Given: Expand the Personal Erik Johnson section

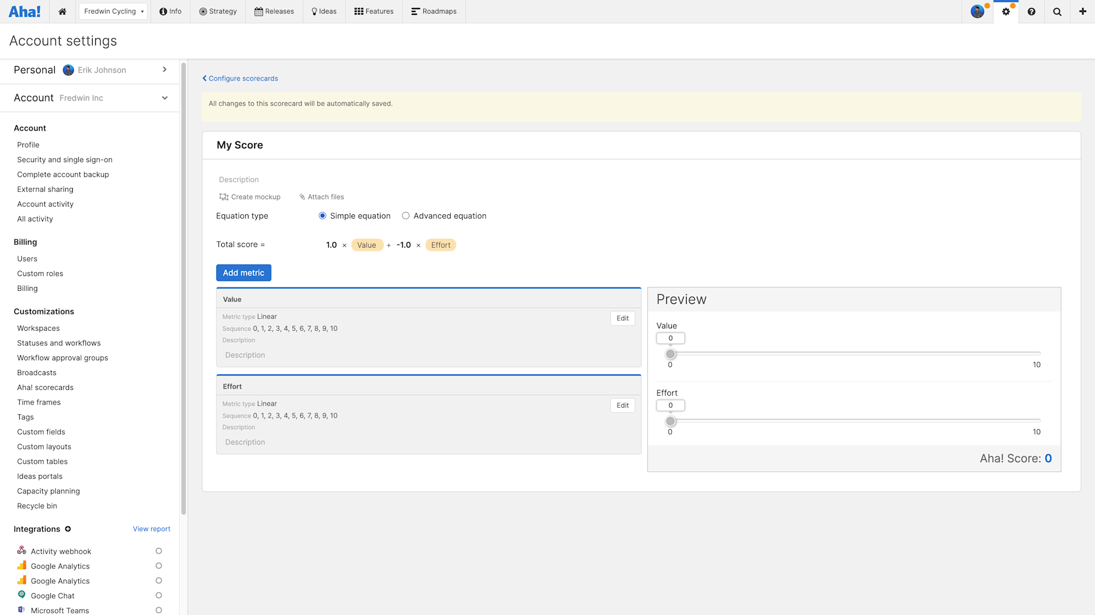Looking at the screenshot, I should 164,69.
